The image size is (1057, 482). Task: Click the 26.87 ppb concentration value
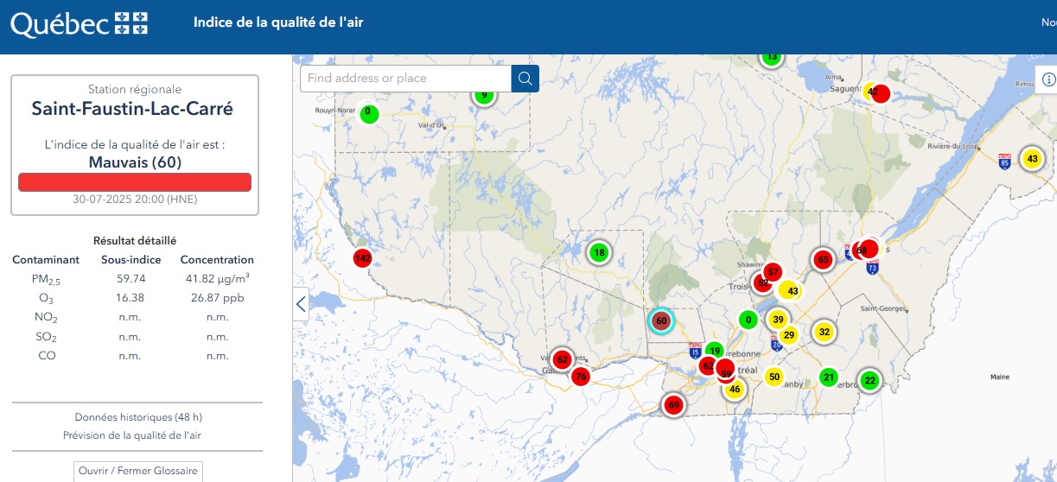tap(217, 298)
